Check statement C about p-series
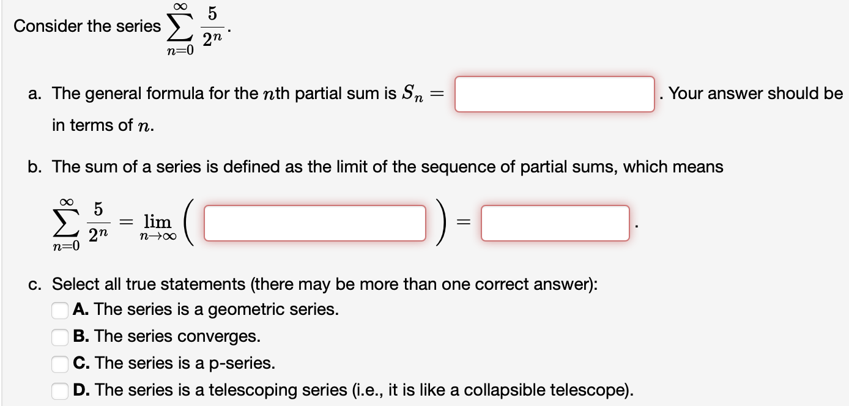This screenshot has height=406, width=849. pyautogui.click(x=59, y=364)
